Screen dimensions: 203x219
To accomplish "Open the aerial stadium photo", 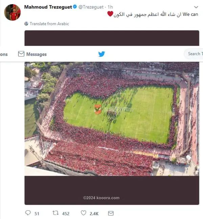I will 112,119.
